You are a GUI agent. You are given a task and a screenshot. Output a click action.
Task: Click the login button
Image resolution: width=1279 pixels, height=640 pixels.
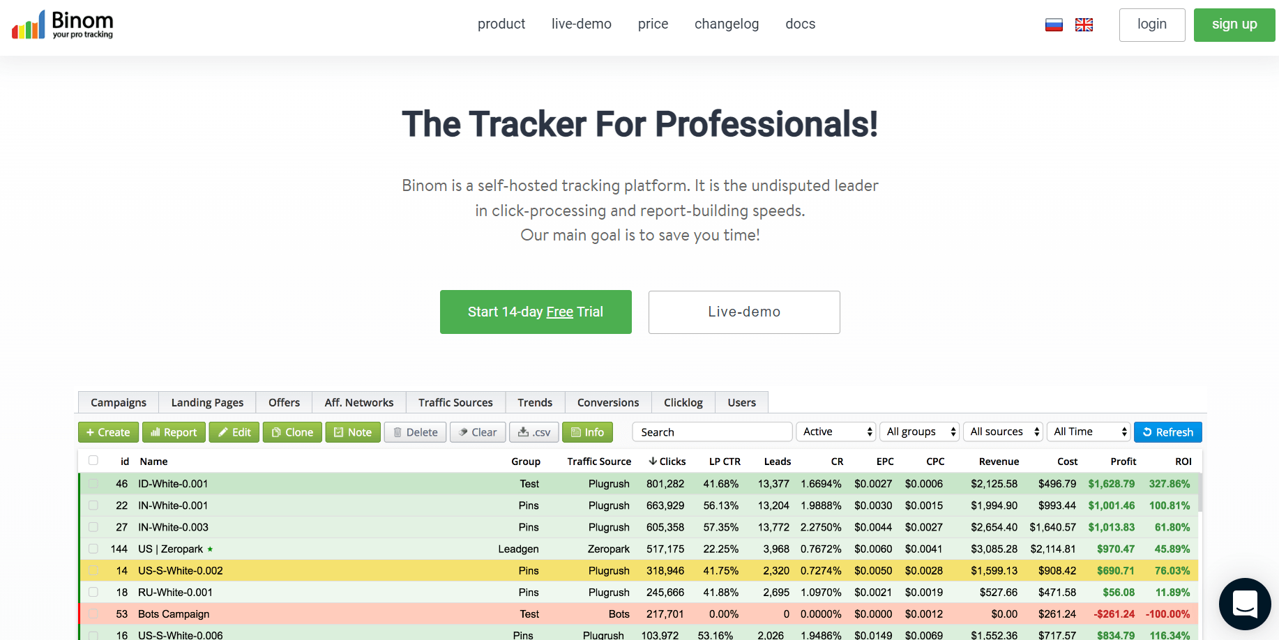(x=1152, y=24)
